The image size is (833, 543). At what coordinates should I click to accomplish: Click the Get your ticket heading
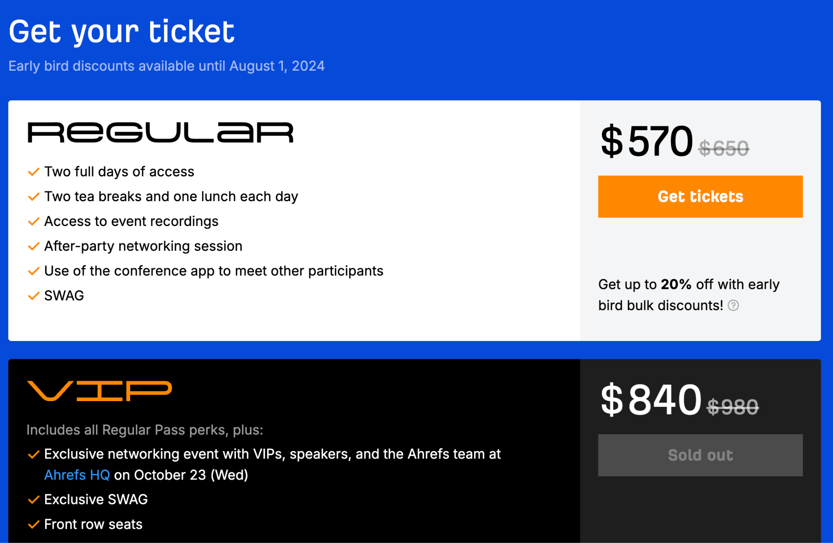click(122, 31)
